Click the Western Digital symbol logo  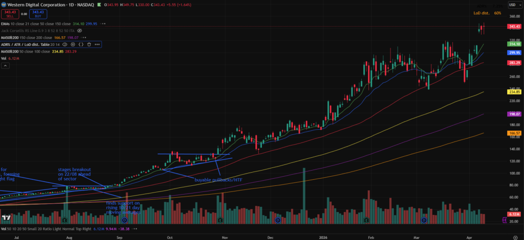[4, 5]
